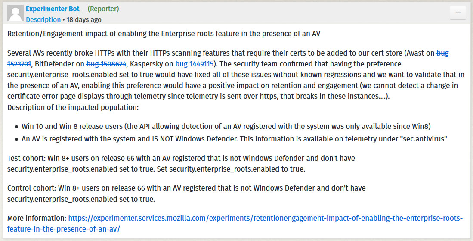Click "Description of the impacted population:" line
Viewport: 473px width, 241px height.
73,107
